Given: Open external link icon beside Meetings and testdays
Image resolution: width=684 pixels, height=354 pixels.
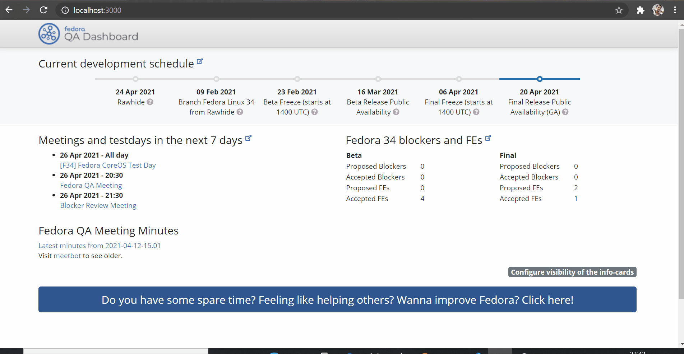Looking at the screenshot, I should [248, 138].
